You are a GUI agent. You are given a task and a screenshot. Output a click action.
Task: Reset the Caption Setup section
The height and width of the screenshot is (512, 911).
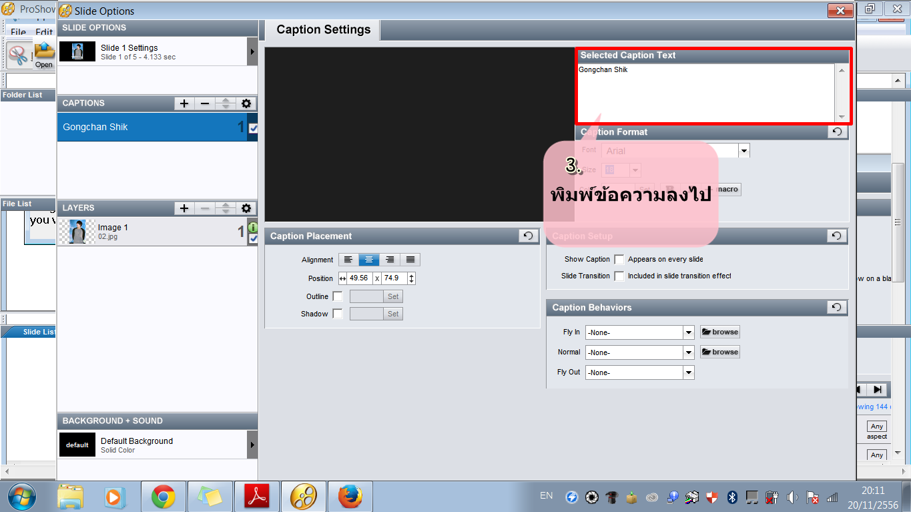pyautogui.click(x=837, y=236)
